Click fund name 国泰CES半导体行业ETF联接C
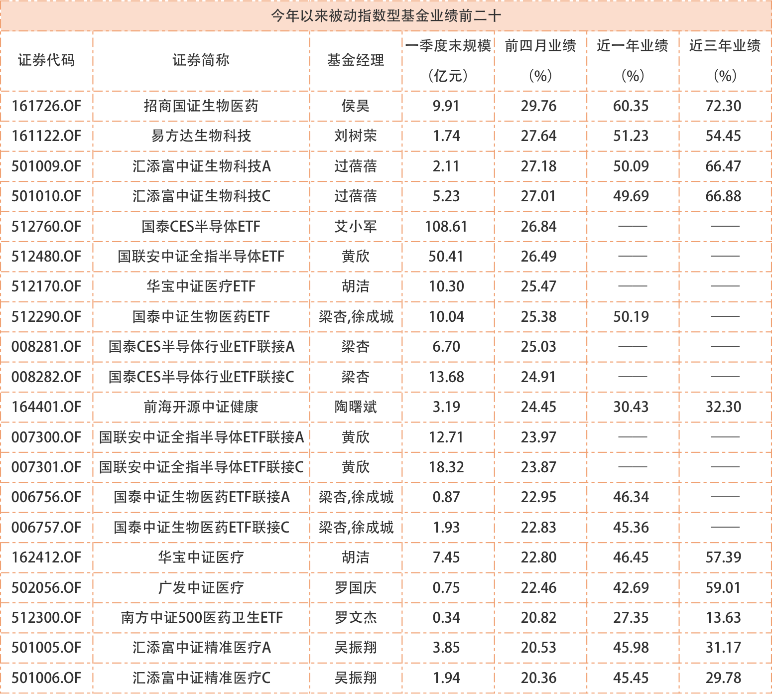Screen dimensions: 772x694 201,377
